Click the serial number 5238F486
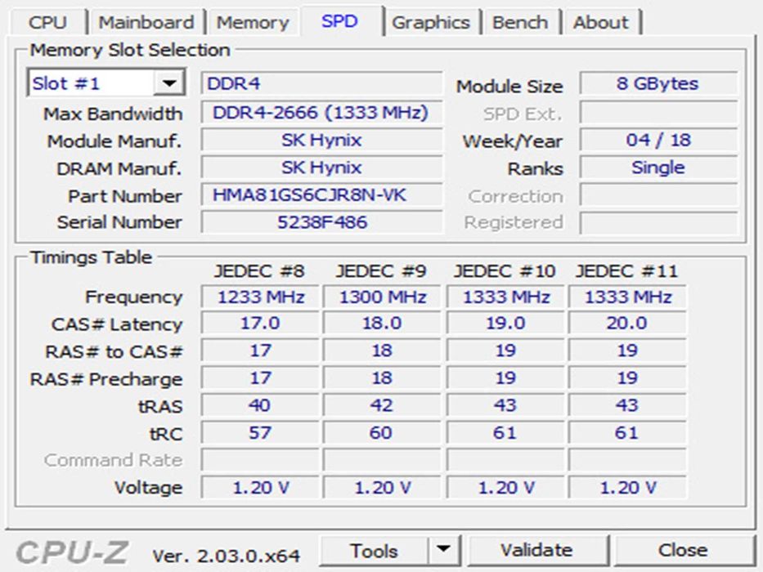 (321, 222)
